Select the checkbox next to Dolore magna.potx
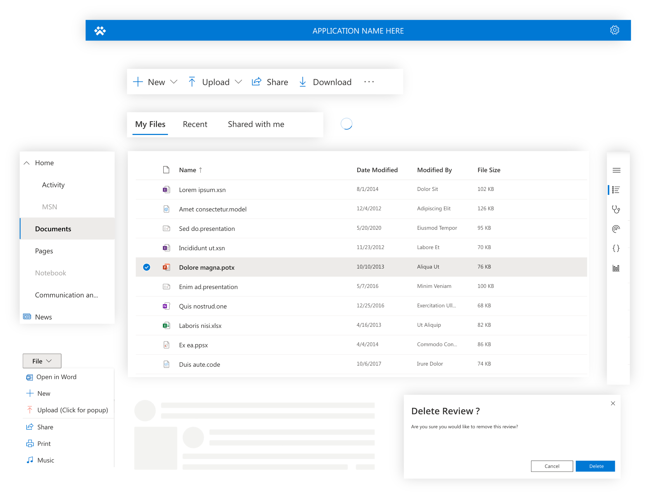The image size is (649, 497). [x=146, y=267]
